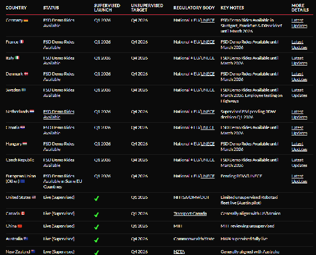Click the Denmark flag icon

coord(26,74)
